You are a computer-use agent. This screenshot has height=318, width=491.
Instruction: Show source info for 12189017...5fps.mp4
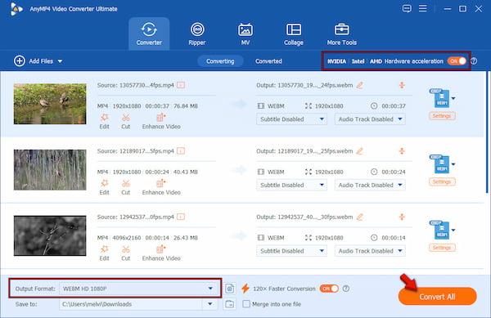pos(181,151)
